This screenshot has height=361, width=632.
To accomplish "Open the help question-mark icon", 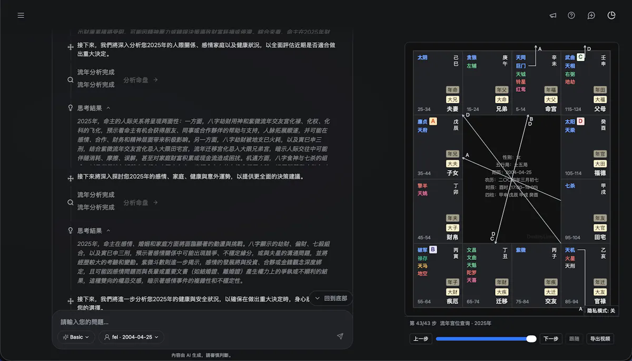I will click(571, 15).
